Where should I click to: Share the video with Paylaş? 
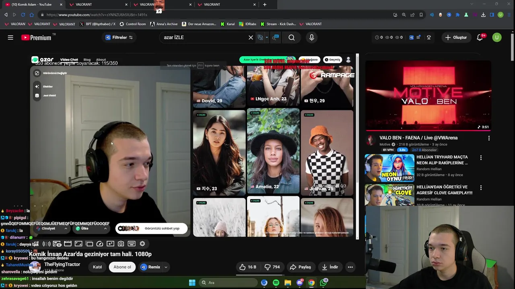pos(301,267)
